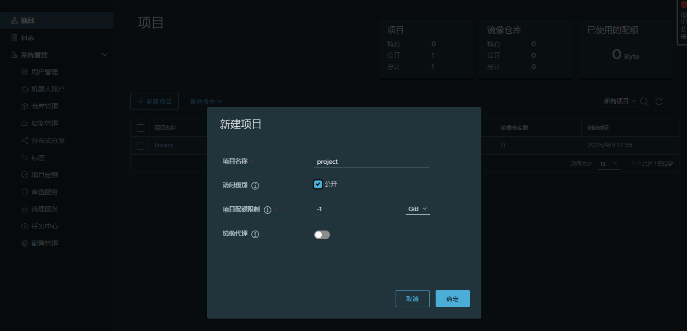Click the 项目名称 input field
The height and width of the screenshot is (331, 687).
371,162
